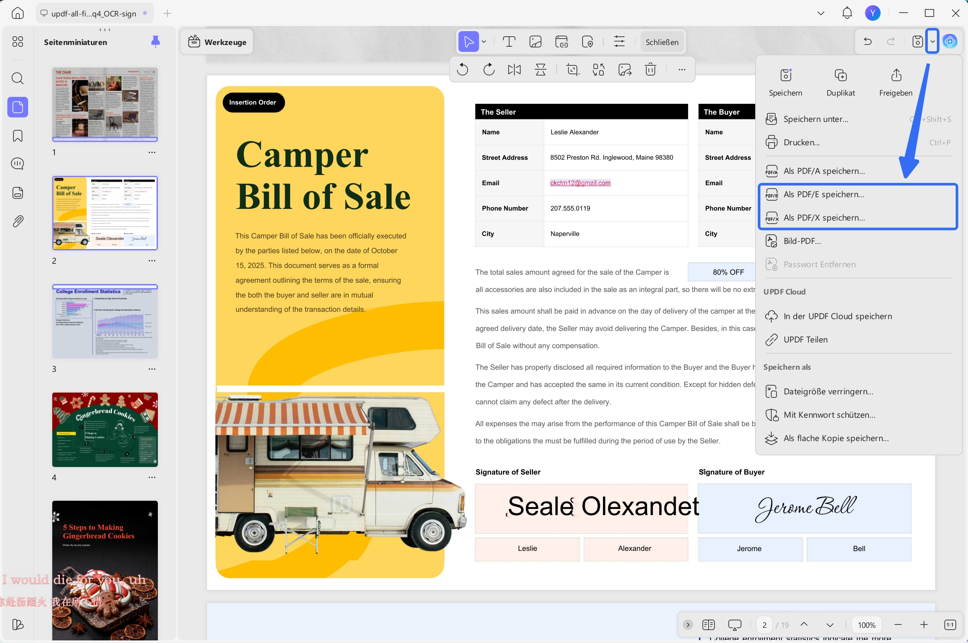The image size is (968, 643).
Task: Open search in the left sidebar
Action: click(x=17, y=78)
